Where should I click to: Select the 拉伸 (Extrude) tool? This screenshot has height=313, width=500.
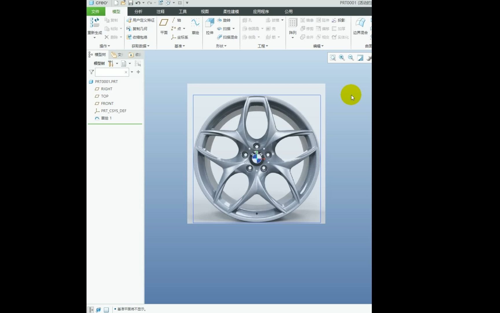[x=209, y=26]
